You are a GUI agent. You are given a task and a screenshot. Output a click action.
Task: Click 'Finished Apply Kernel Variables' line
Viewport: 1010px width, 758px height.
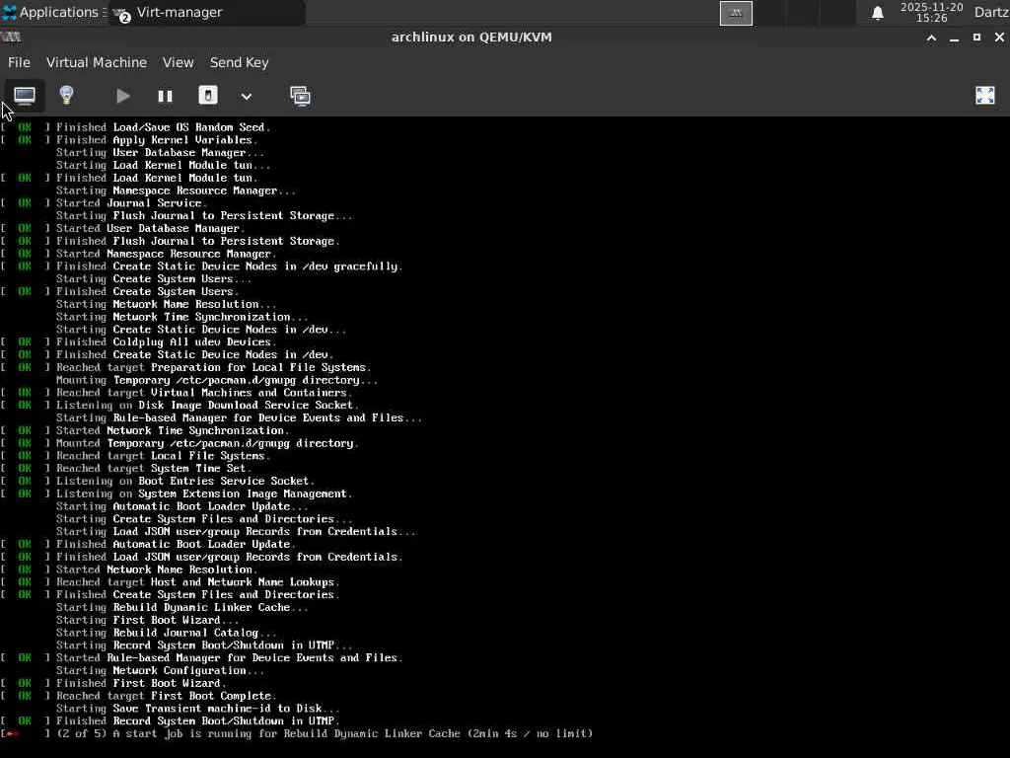(129, 140)
